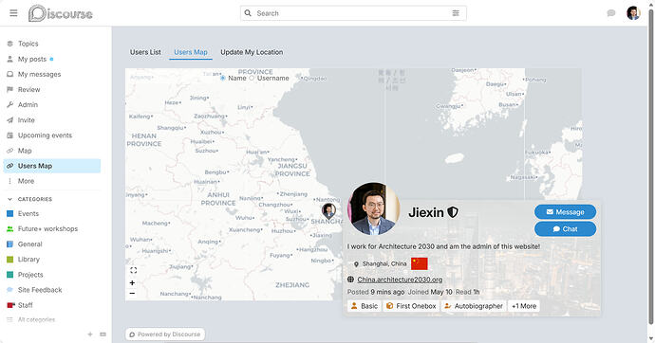Open the China.architecture2030.org link

(400, 280)
